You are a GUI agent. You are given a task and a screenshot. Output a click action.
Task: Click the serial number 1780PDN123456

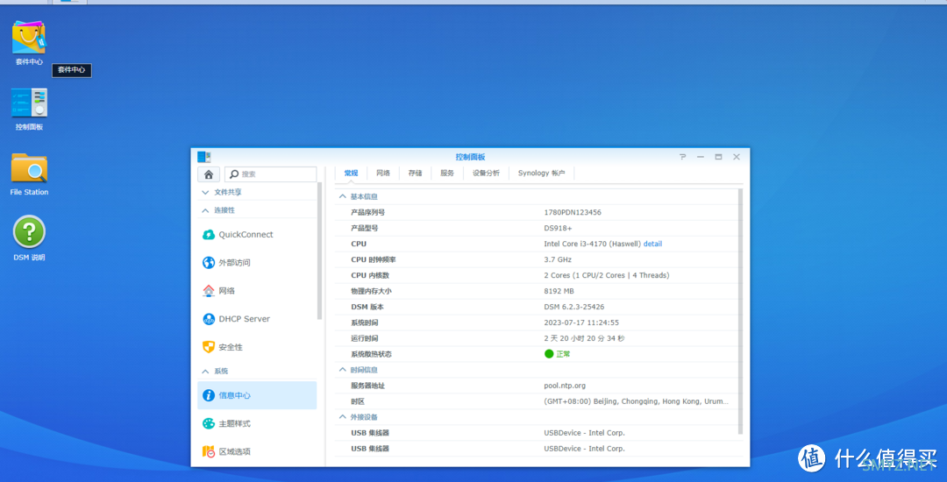(573, 212)
